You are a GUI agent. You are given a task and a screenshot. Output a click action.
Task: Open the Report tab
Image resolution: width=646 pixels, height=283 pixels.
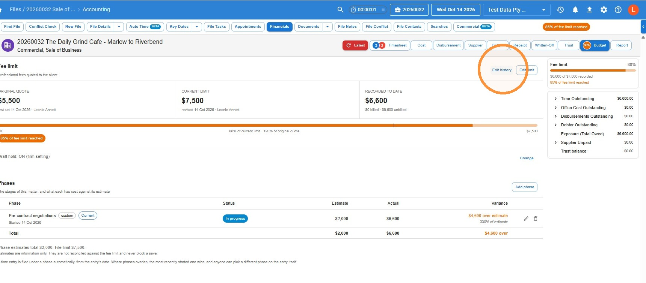(x=622, y=45)
